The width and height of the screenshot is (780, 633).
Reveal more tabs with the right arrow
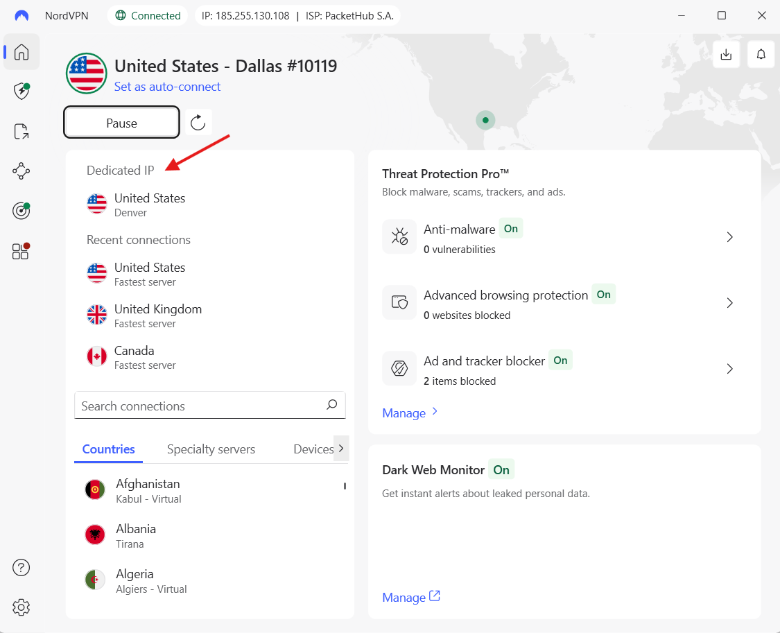342,449
